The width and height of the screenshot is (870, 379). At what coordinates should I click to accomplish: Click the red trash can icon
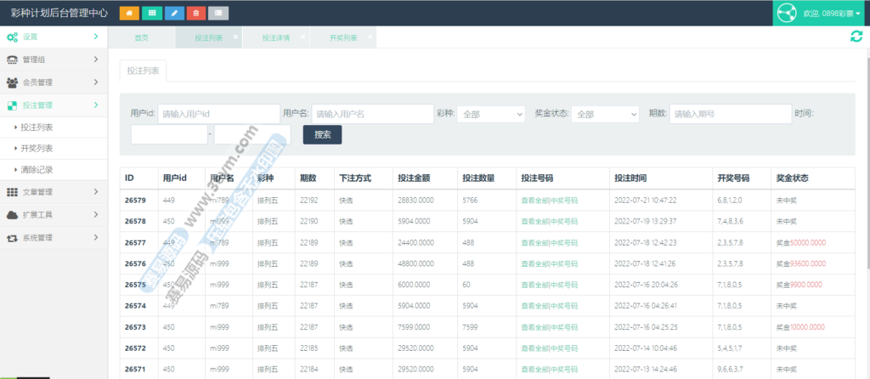pyautogui.click(x=196, y=13)
